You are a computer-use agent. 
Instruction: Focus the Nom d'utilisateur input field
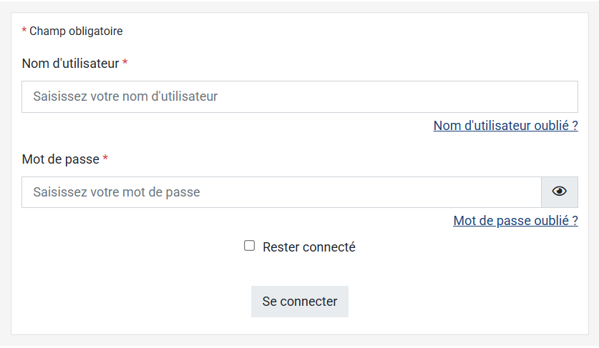point(299,96)
